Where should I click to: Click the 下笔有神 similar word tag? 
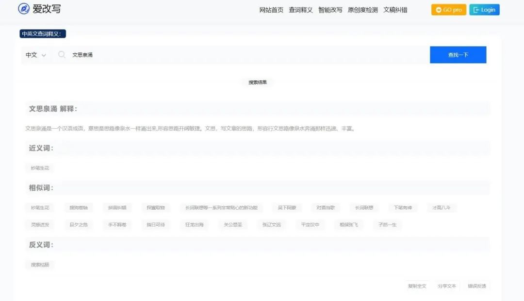[403, 208]
